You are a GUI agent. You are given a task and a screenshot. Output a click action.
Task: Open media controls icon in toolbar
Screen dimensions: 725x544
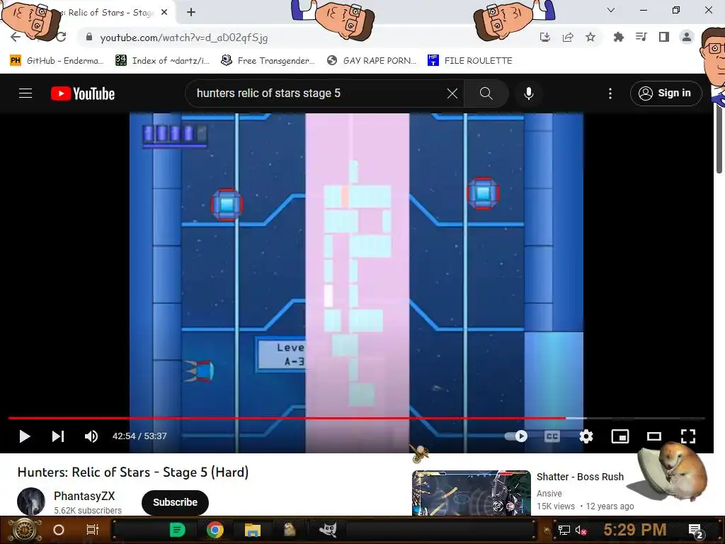(x=641, y=37)
